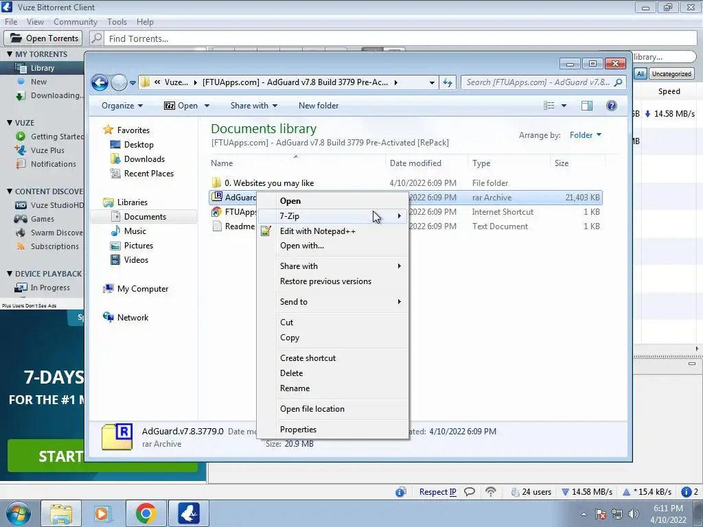Click the Explorer Forward arrow button
This screenshot has width=703, height=527.
coord(119,82)
